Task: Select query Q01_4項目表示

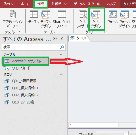Action: pos(33,81)
